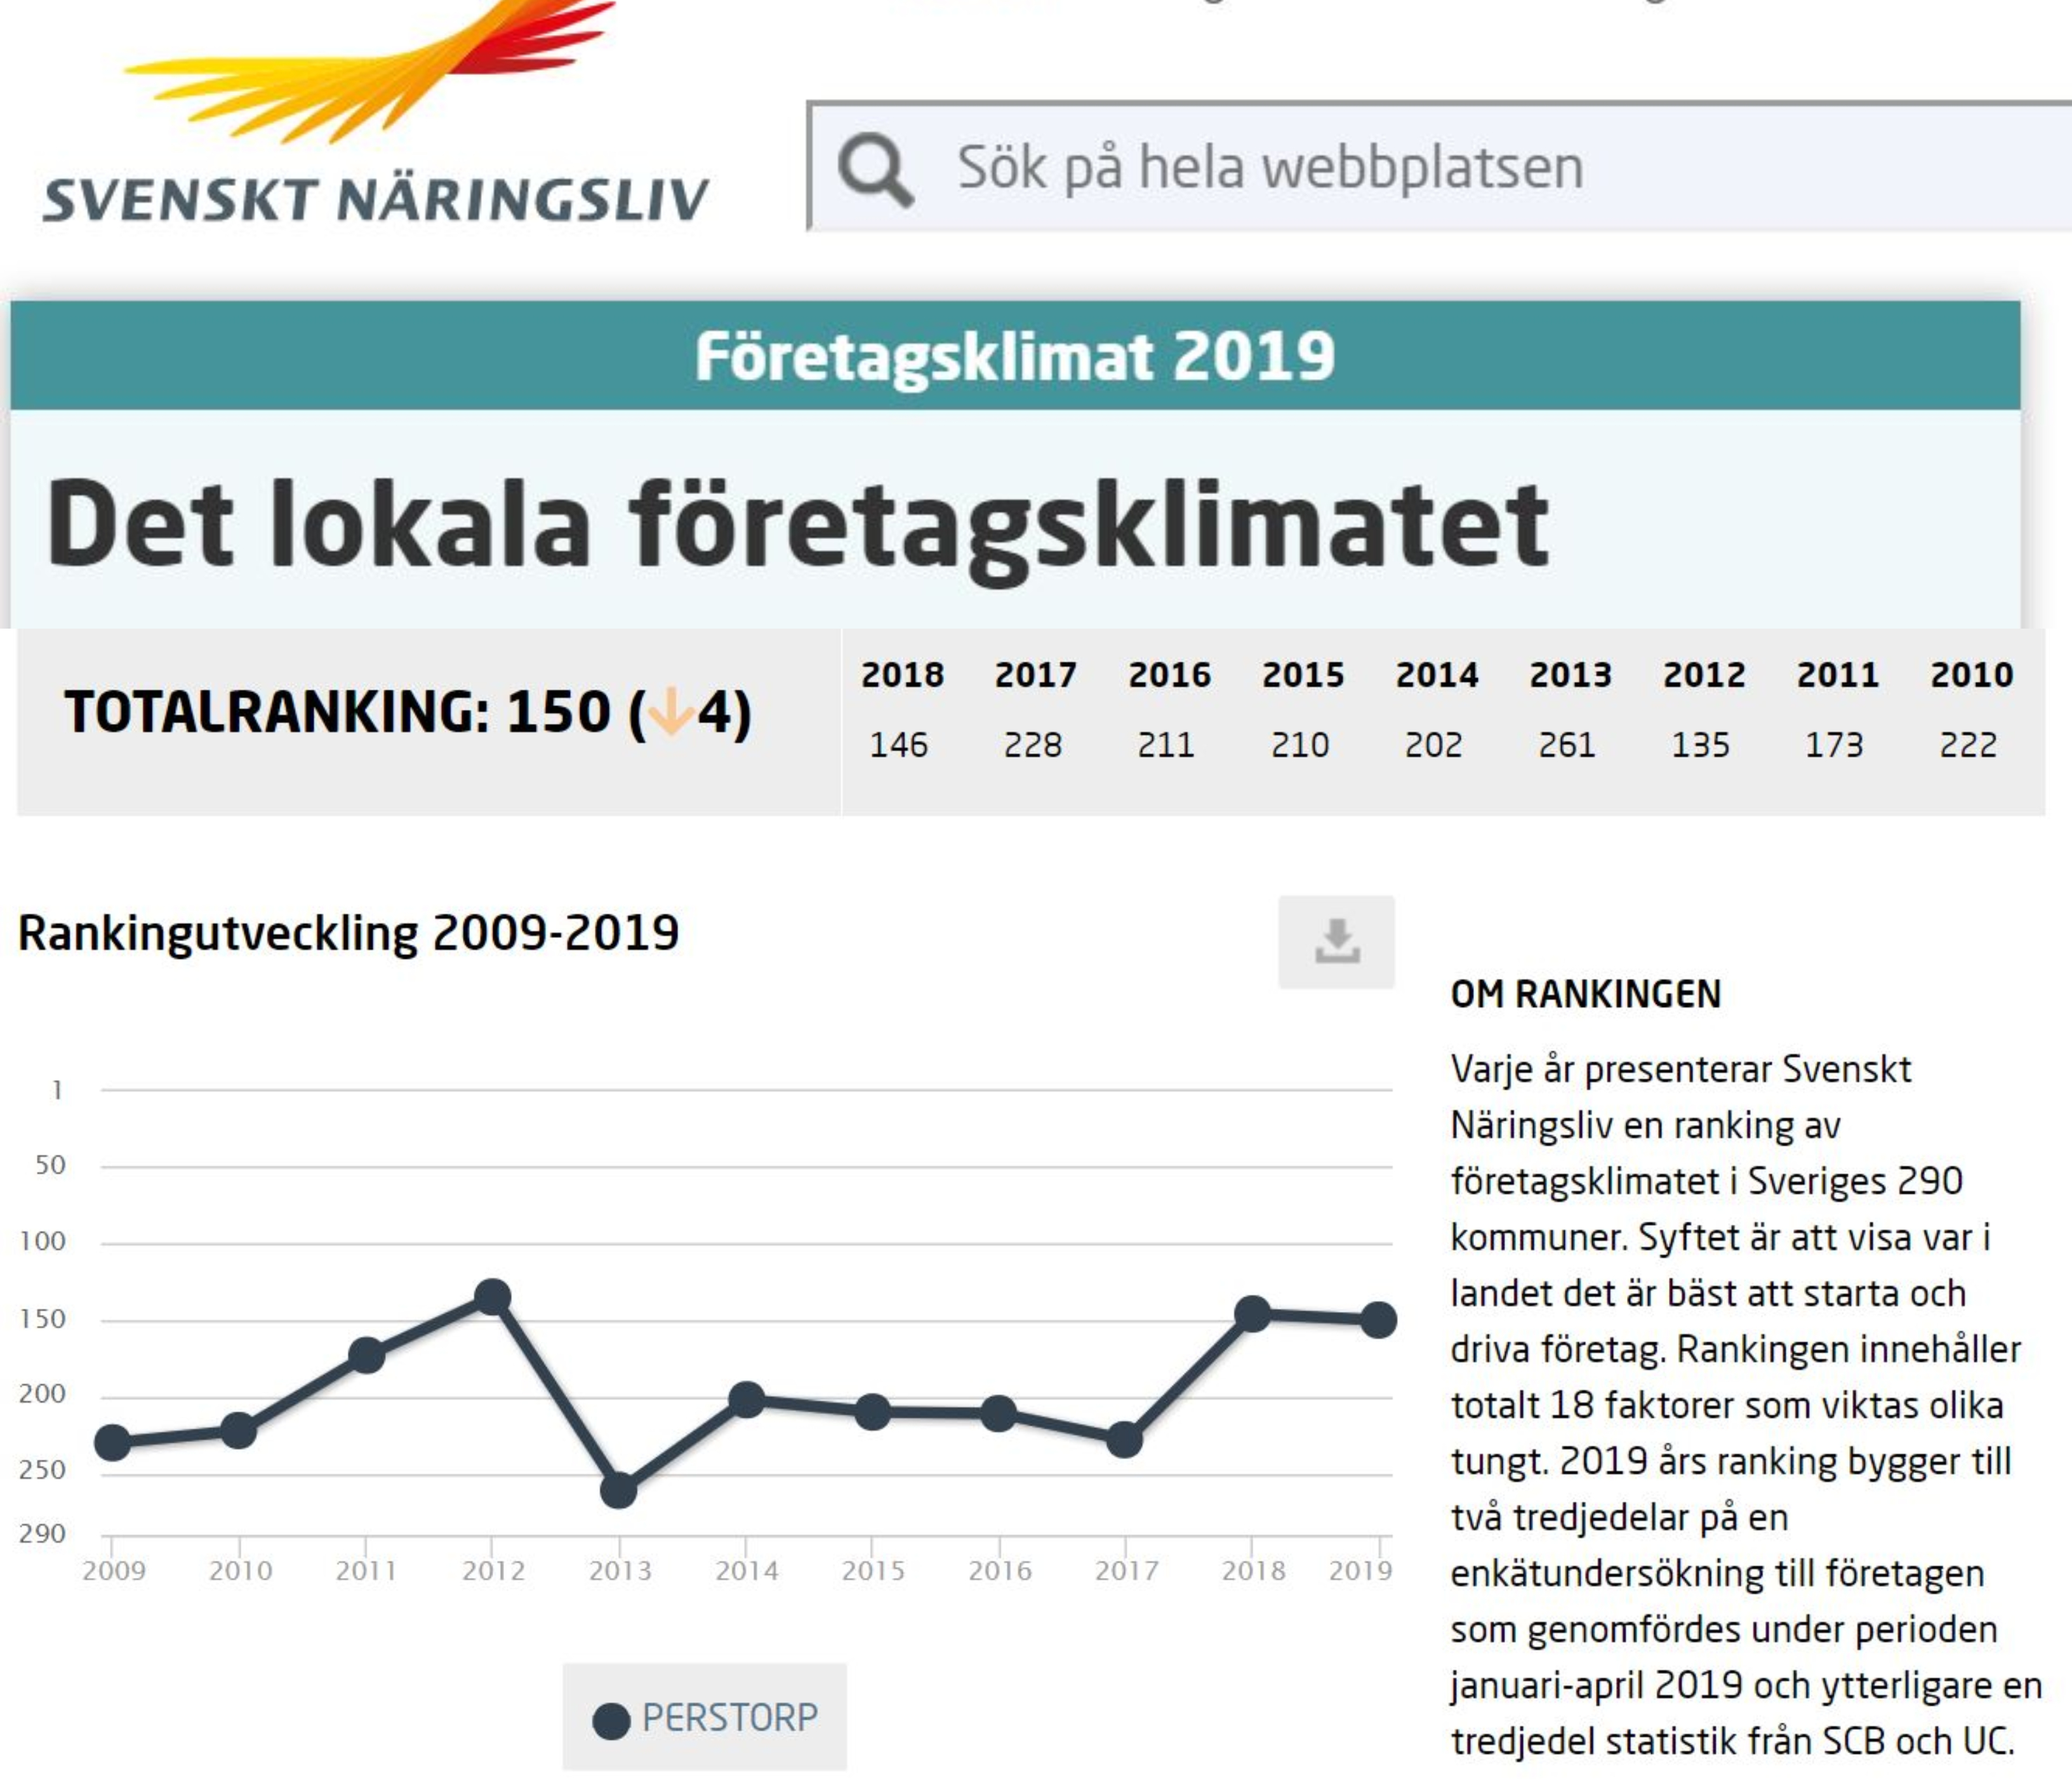Click the 2011 column header
The width and height of the screenshot is (2072, 1783).
tap(1838, 675)
